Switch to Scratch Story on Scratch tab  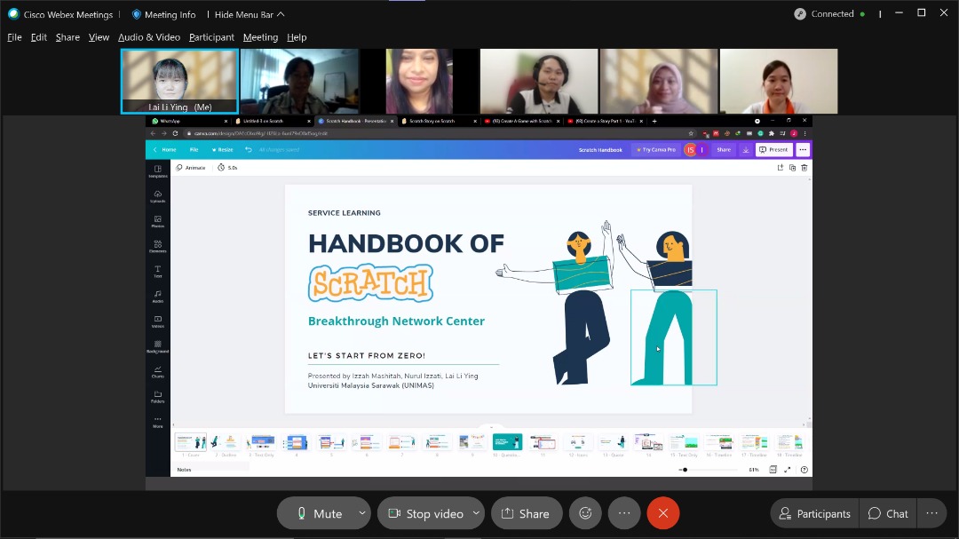point(439,121)
